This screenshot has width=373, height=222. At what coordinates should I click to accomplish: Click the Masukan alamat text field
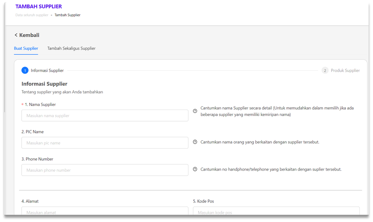105,211
